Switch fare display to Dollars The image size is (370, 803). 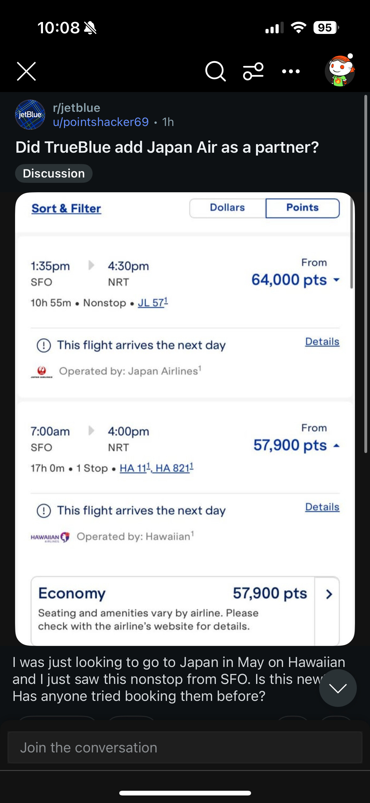(x=228, y=208)
